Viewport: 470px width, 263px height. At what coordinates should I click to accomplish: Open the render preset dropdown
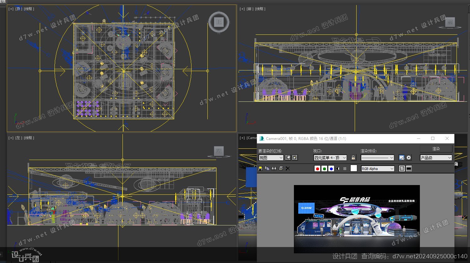click(377, 158)
